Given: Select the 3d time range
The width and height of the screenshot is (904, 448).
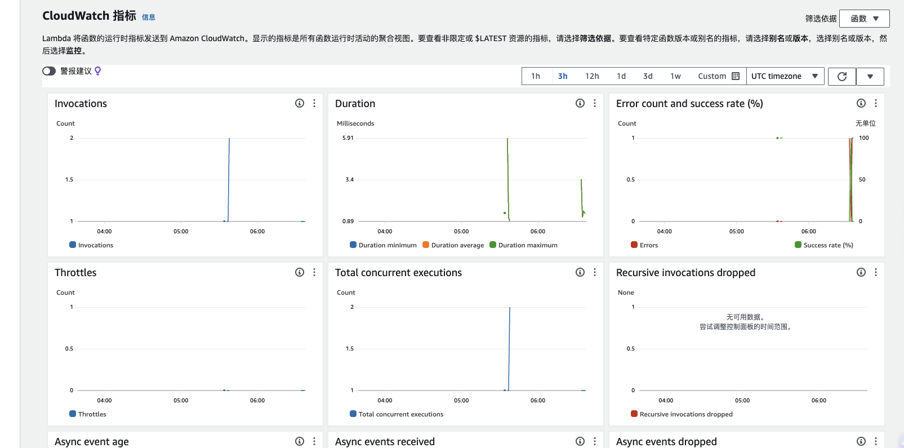Looking at the screenshot, I should point(648,76).
